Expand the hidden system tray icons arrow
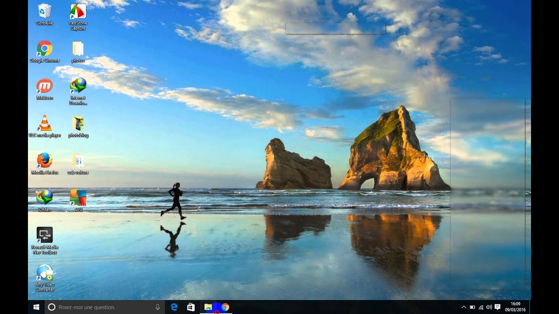Screen dimensions: 559x314 464,307
